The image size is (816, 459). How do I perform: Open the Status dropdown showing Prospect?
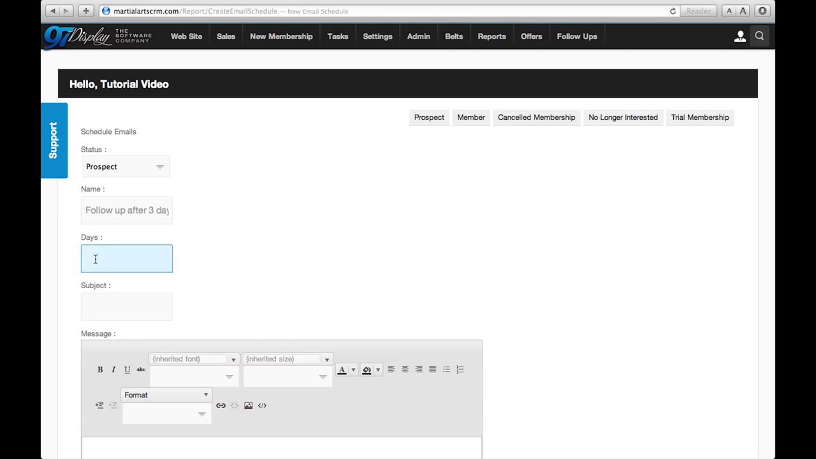point(126,167)
